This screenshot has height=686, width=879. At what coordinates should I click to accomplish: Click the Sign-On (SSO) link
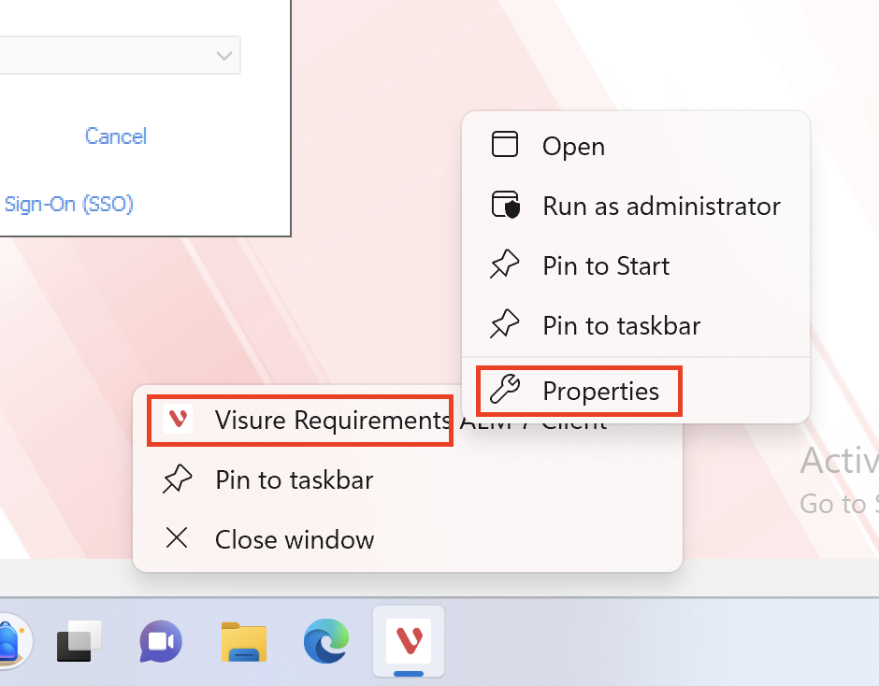click(x=69, y=204)
